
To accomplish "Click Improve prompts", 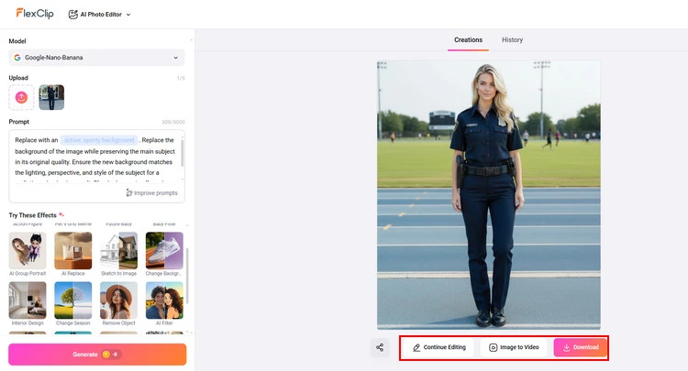I will (x=152, y=192).
